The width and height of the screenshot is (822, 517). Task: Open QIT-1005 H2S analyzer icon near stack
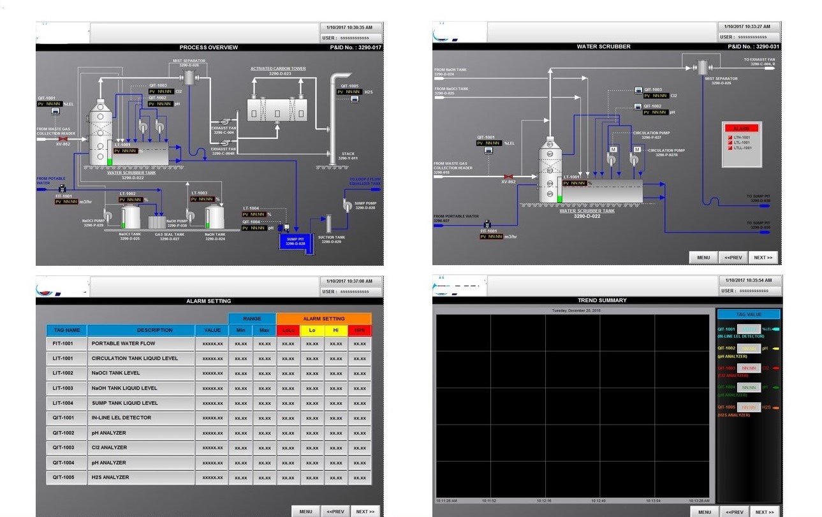tap(355, 99)
